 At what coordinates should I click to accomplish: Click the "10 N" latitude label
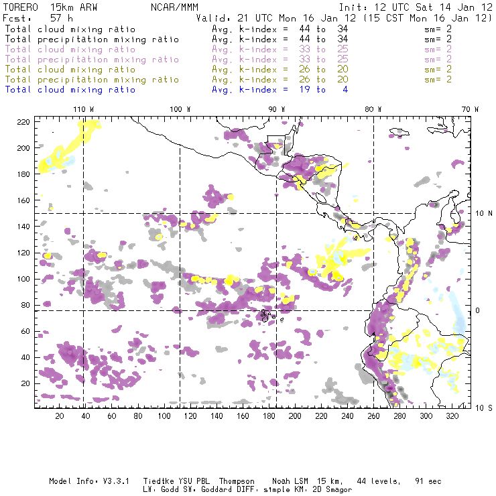coord(484,214)
